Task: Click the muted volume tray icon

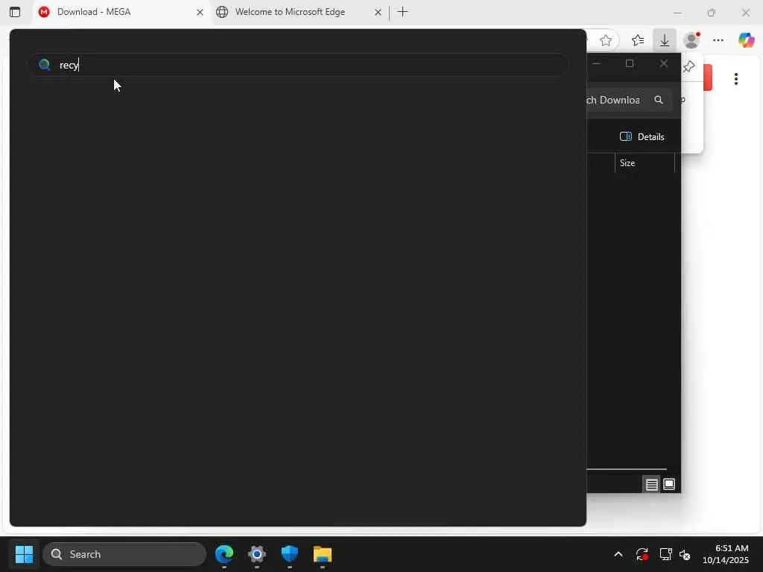Action: [684, 554]
